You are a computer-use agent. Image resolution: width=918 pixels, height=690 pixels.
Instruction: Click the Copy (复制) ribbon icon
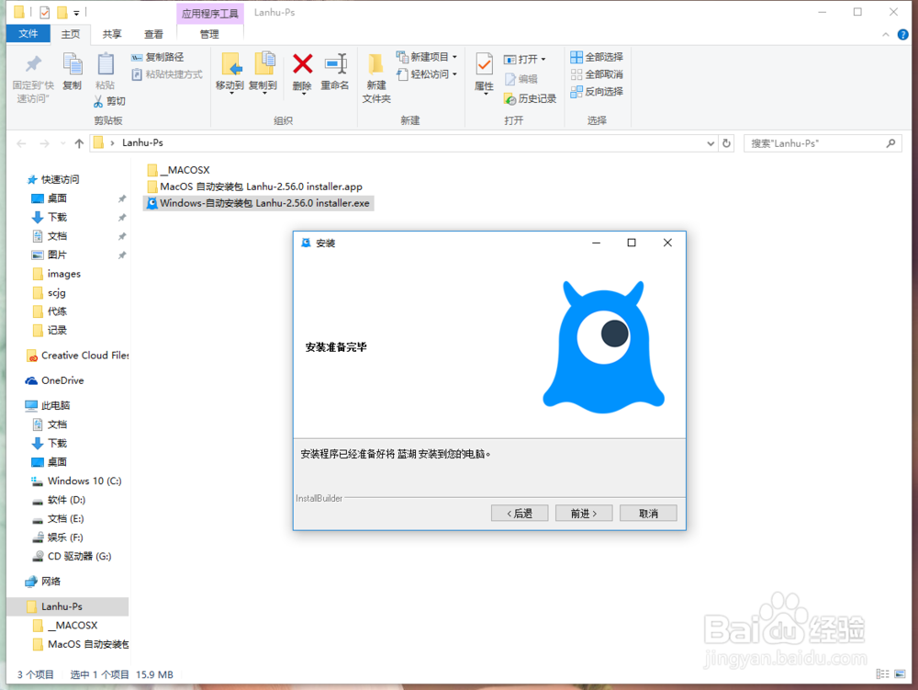73,64
